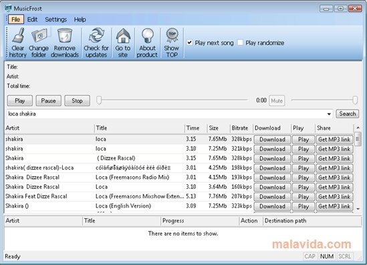The width and height of the screenshot is (367, 265).
Task: Click the Clear history broom icon
Action: 18,43
